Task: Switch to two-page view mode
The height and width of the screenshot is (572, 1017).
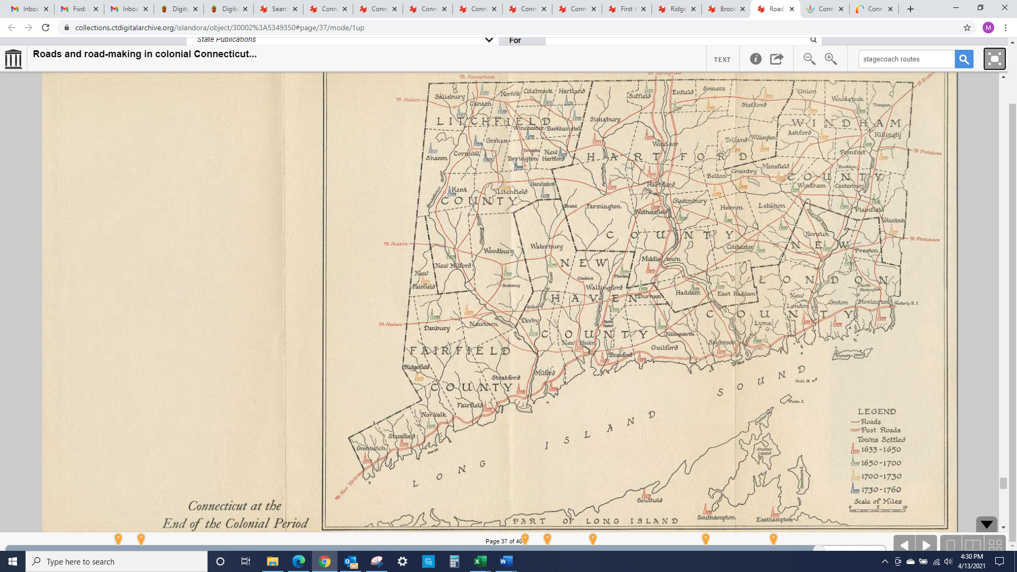Action: 973,544
